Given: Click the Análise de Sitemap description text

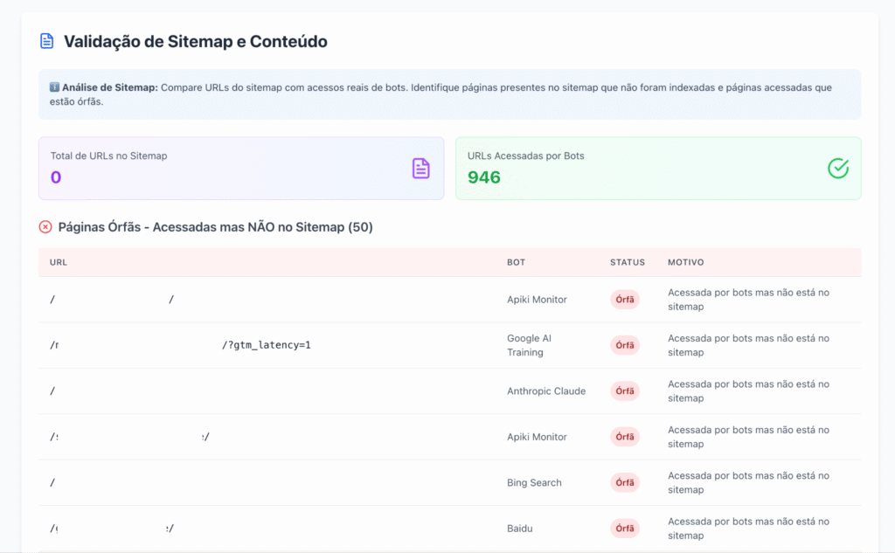Looking at the screenshot, I should 441,94.
